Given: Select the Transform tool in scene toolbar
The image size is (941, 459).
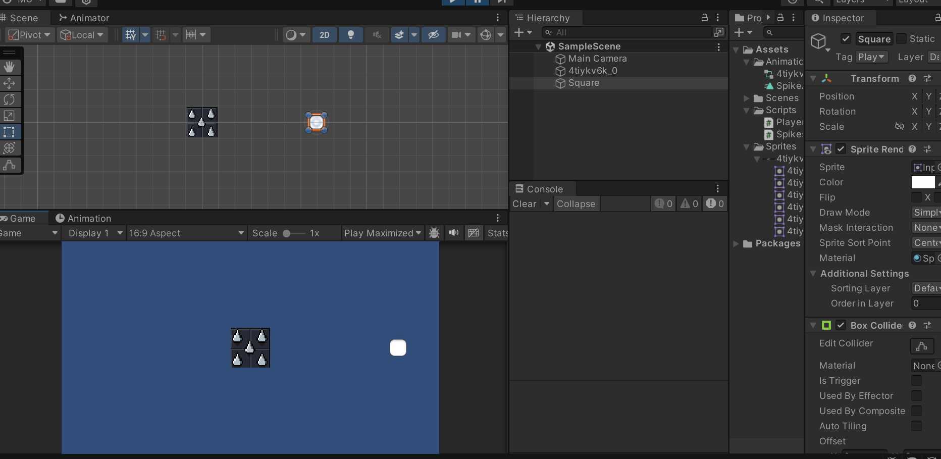Looking at the screenshot, I should [9, 148].
